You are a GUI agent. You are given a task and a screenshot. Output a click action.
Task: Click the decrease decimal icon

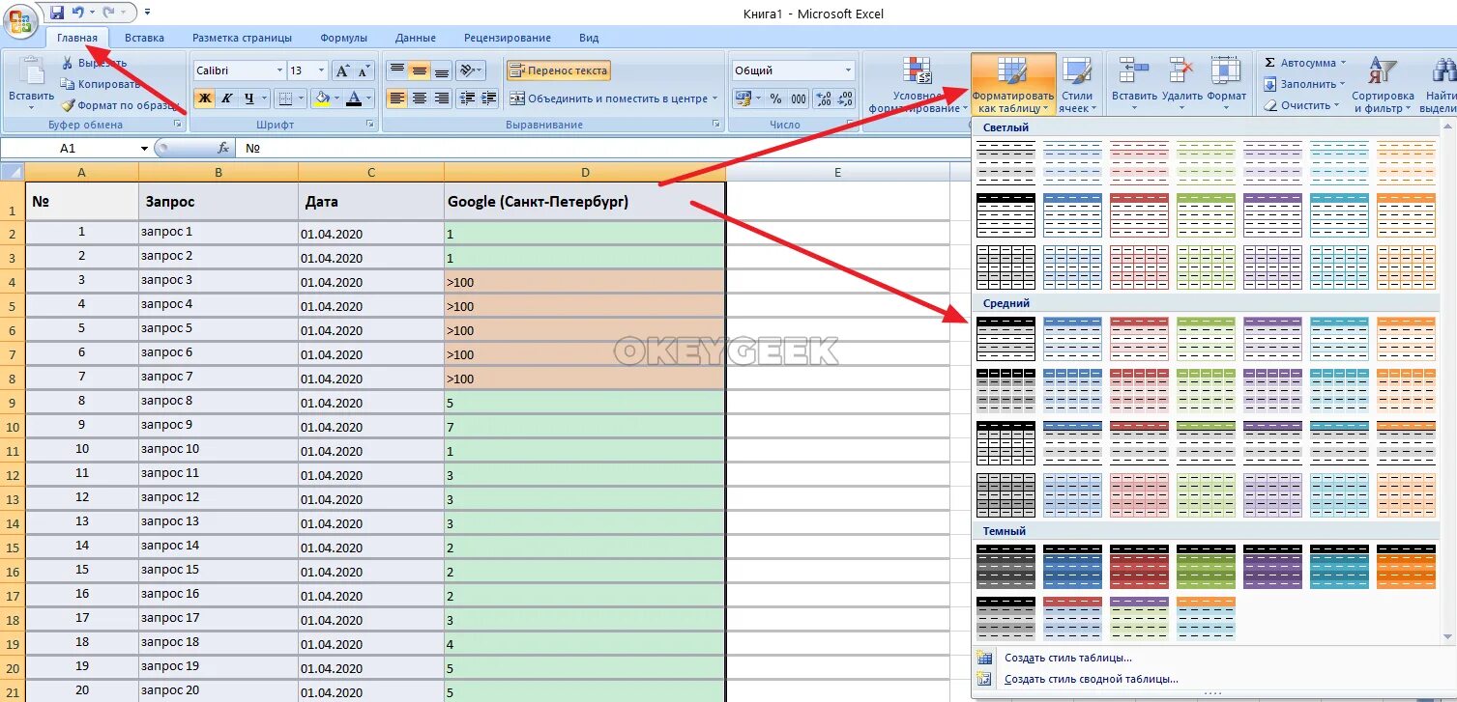843,98
